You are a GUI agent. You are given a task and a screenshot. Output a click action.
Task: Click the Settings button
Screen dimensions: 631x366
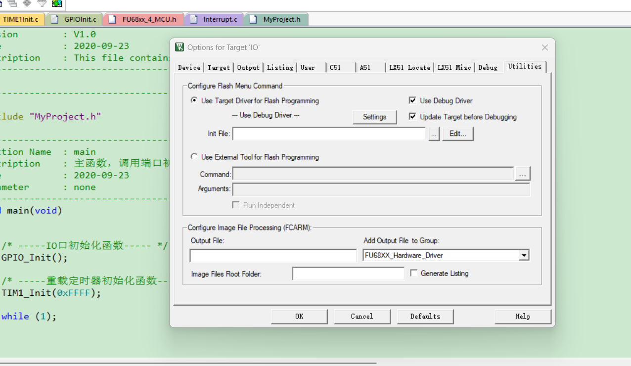pos(374,117)
